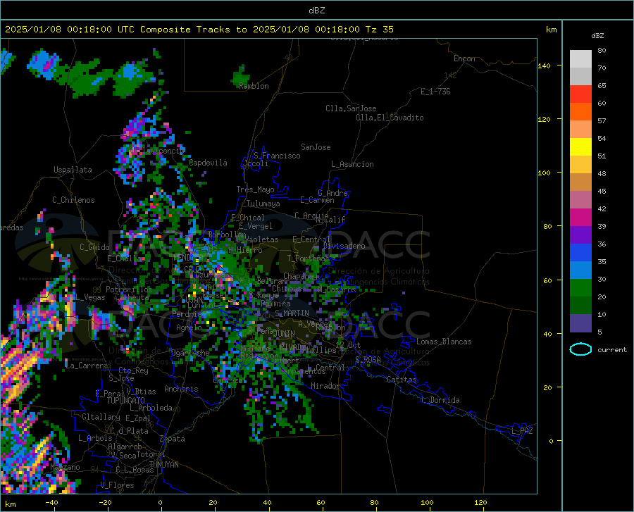634x512 pixels.
Task: Click the Gltallary map label
Action: point(101,417)
